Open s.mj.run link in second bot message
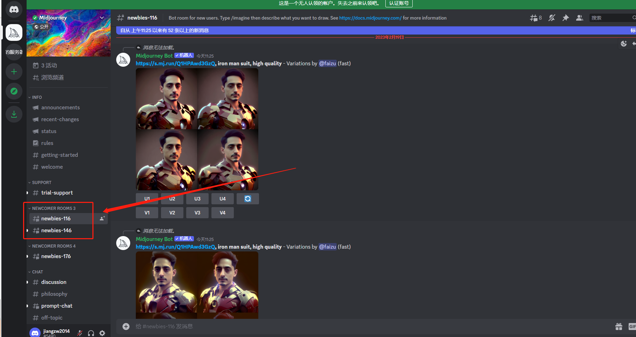The width and height of the screenshot is (636, 337). (175, 247)
